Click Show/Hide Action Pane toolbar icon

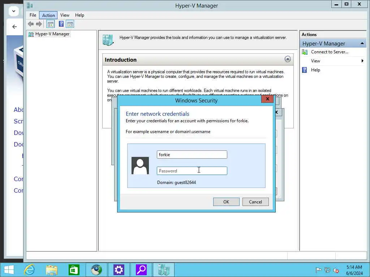[70, 24]
